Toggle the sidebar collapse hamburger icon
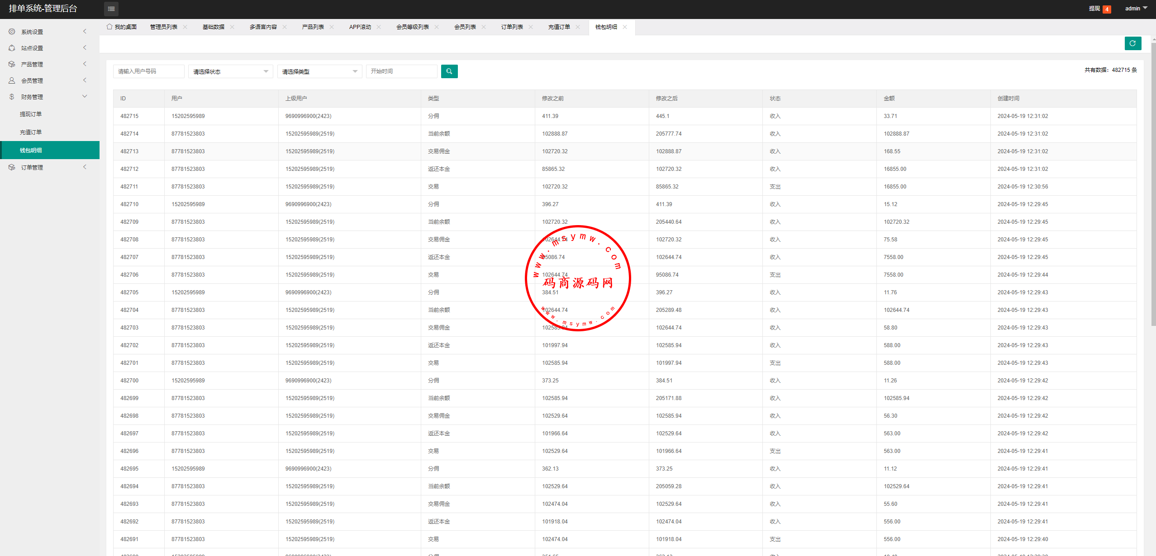 (111, 9)
